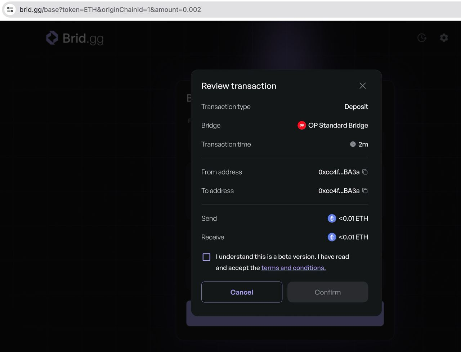
Task: Click the 'Send' label
Action: pos(209,218)
